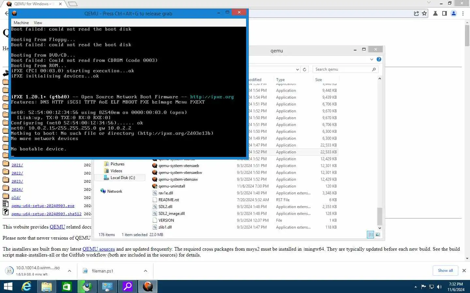
Task: Open the old/ folder link
Action: click(16, 198)
